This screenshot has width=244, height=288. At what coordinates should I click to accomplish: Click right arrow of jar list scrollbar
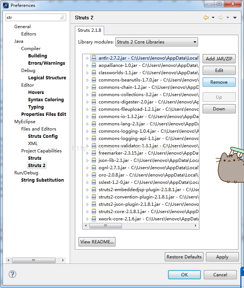[196, 226]
